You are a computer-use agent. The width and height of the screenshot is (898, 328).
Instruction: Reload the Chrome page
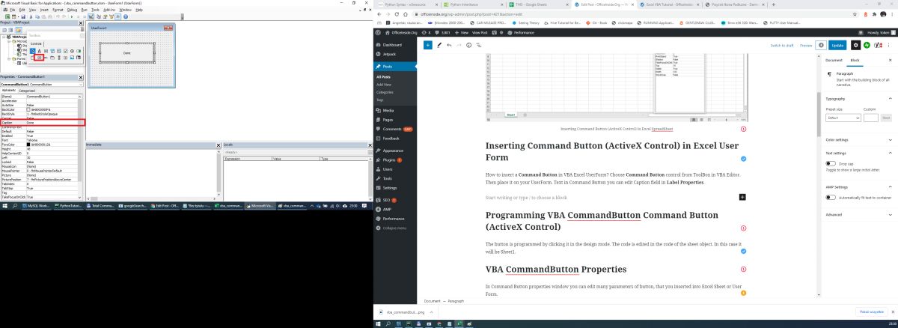point(398,14)
